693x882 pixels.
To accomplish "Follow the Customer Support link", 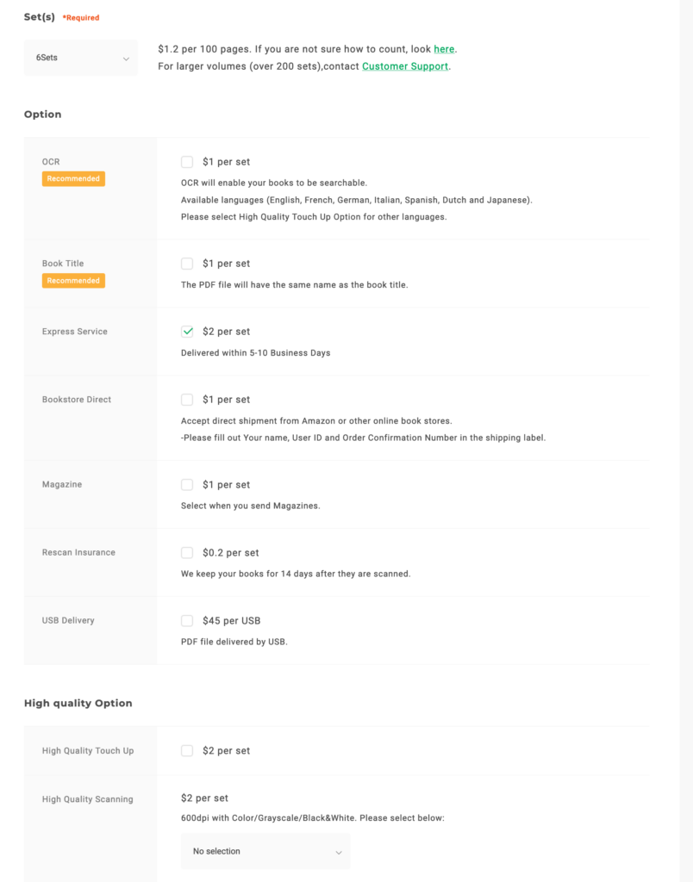I will (x=405, y=66).
